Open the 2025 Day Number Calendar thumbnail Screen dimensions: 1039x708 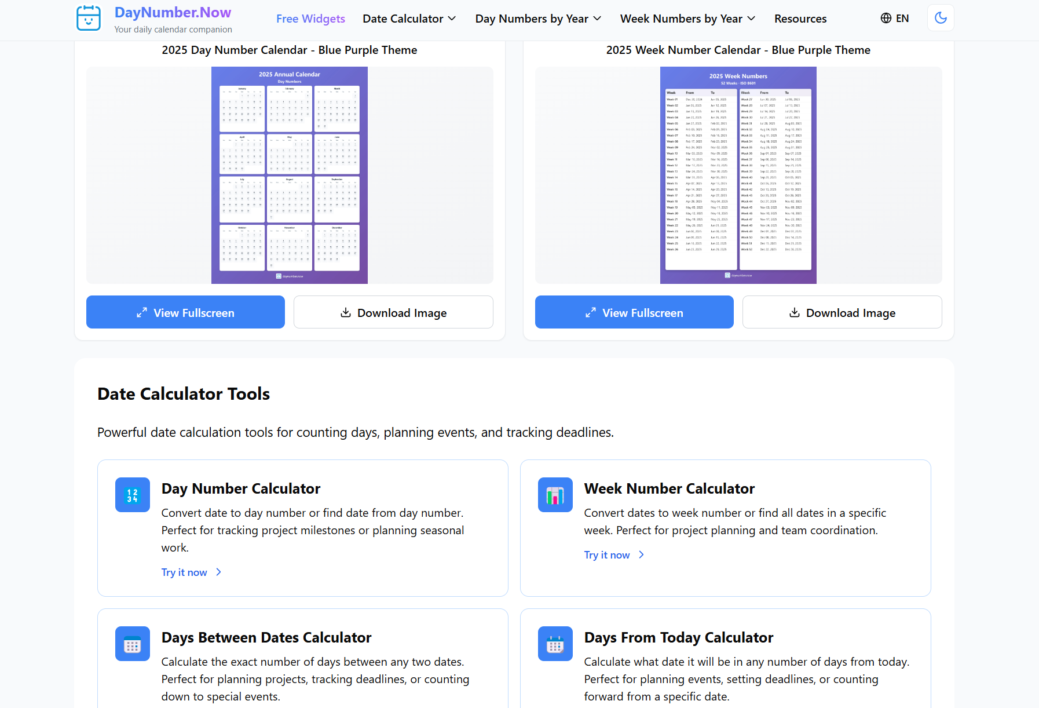(x=290, y=175)
